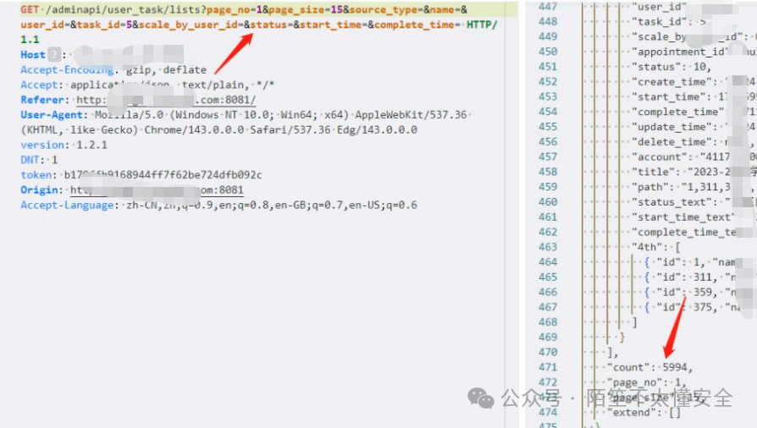Click the version: 1.2.1 header
Viewport: 757px width, 428px height.
coord(64,145)
